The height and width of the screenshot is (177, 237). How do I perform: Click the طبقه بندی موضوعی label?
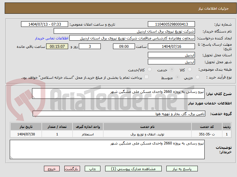(x=215, y=69)
